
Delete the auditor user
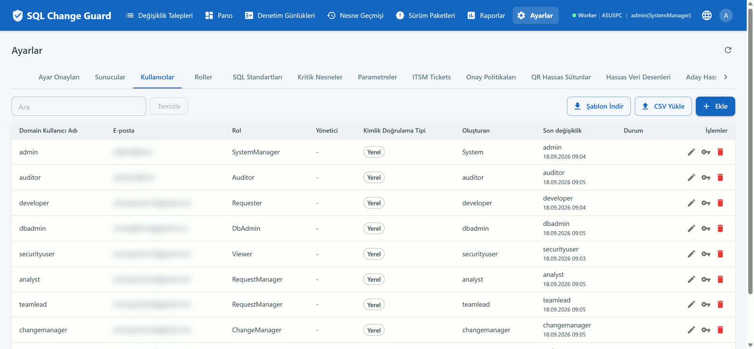point(720,177)
